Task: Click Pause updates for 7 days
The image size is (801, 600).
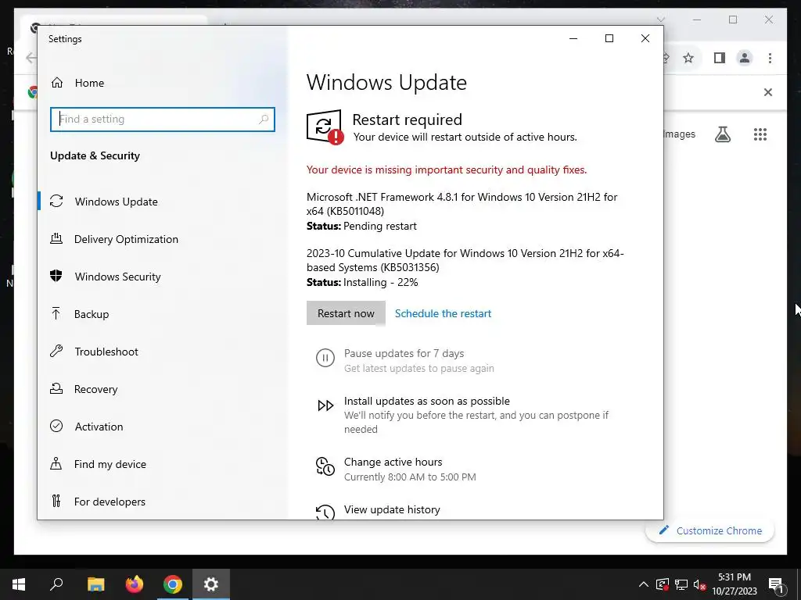Action: click(404, 354)
